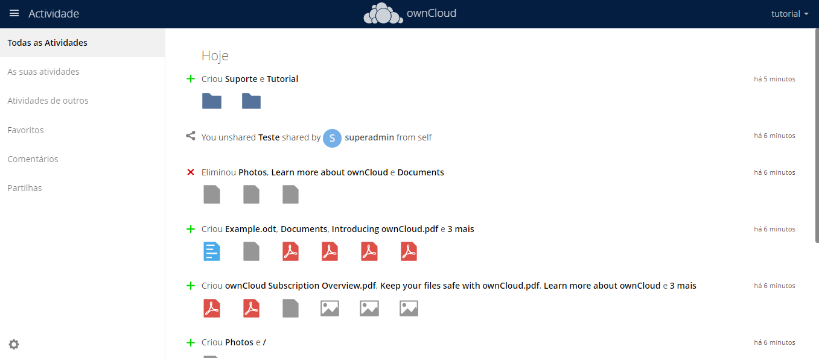Image resolution: width=819 pixels, height=358 pixels.
Task: Click the timestamp on the Eliminou Photos row
Action: click(x=774, y=172)
